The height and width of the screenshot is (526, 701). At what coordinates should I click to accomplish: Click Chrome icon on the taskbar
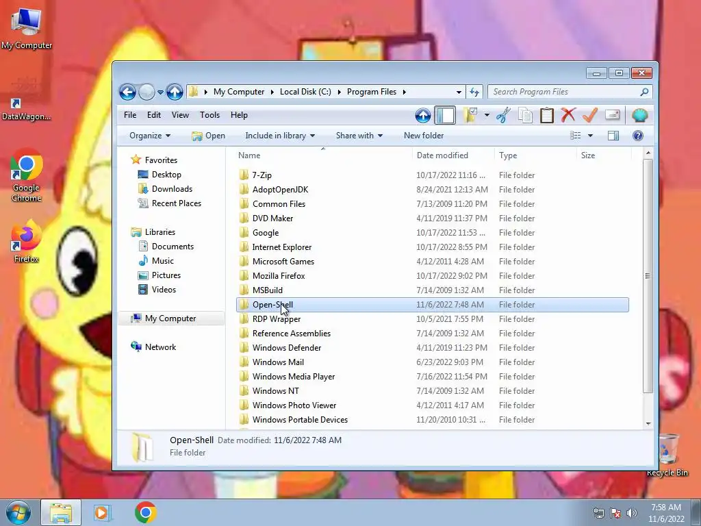tap(145, 512)
